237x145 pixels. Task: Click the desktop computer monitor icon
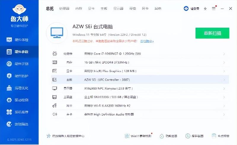[57, 33]
